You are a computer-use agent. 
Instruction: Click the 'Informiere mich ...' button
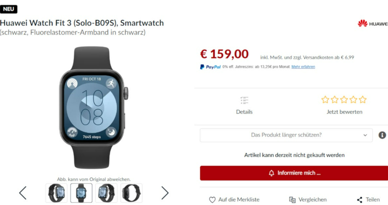click(294, 173)
